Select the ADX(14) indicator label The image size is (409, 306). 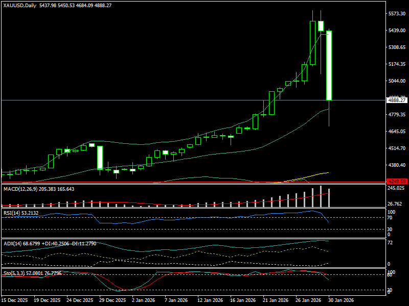point(12,243)
